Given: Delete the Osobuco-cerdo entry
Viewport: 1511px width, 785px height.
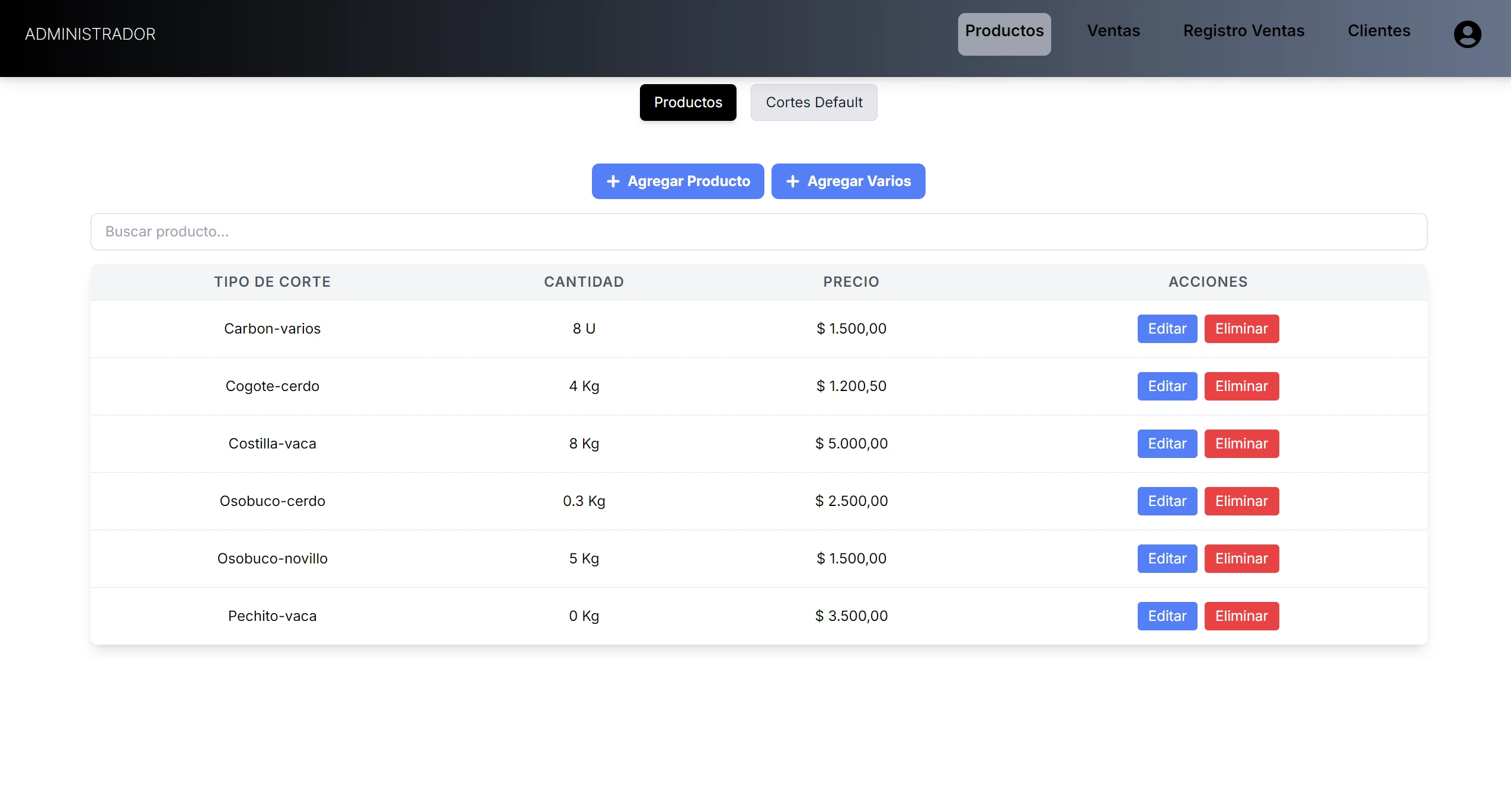Looking at the screenshot, I should 1241,501.
